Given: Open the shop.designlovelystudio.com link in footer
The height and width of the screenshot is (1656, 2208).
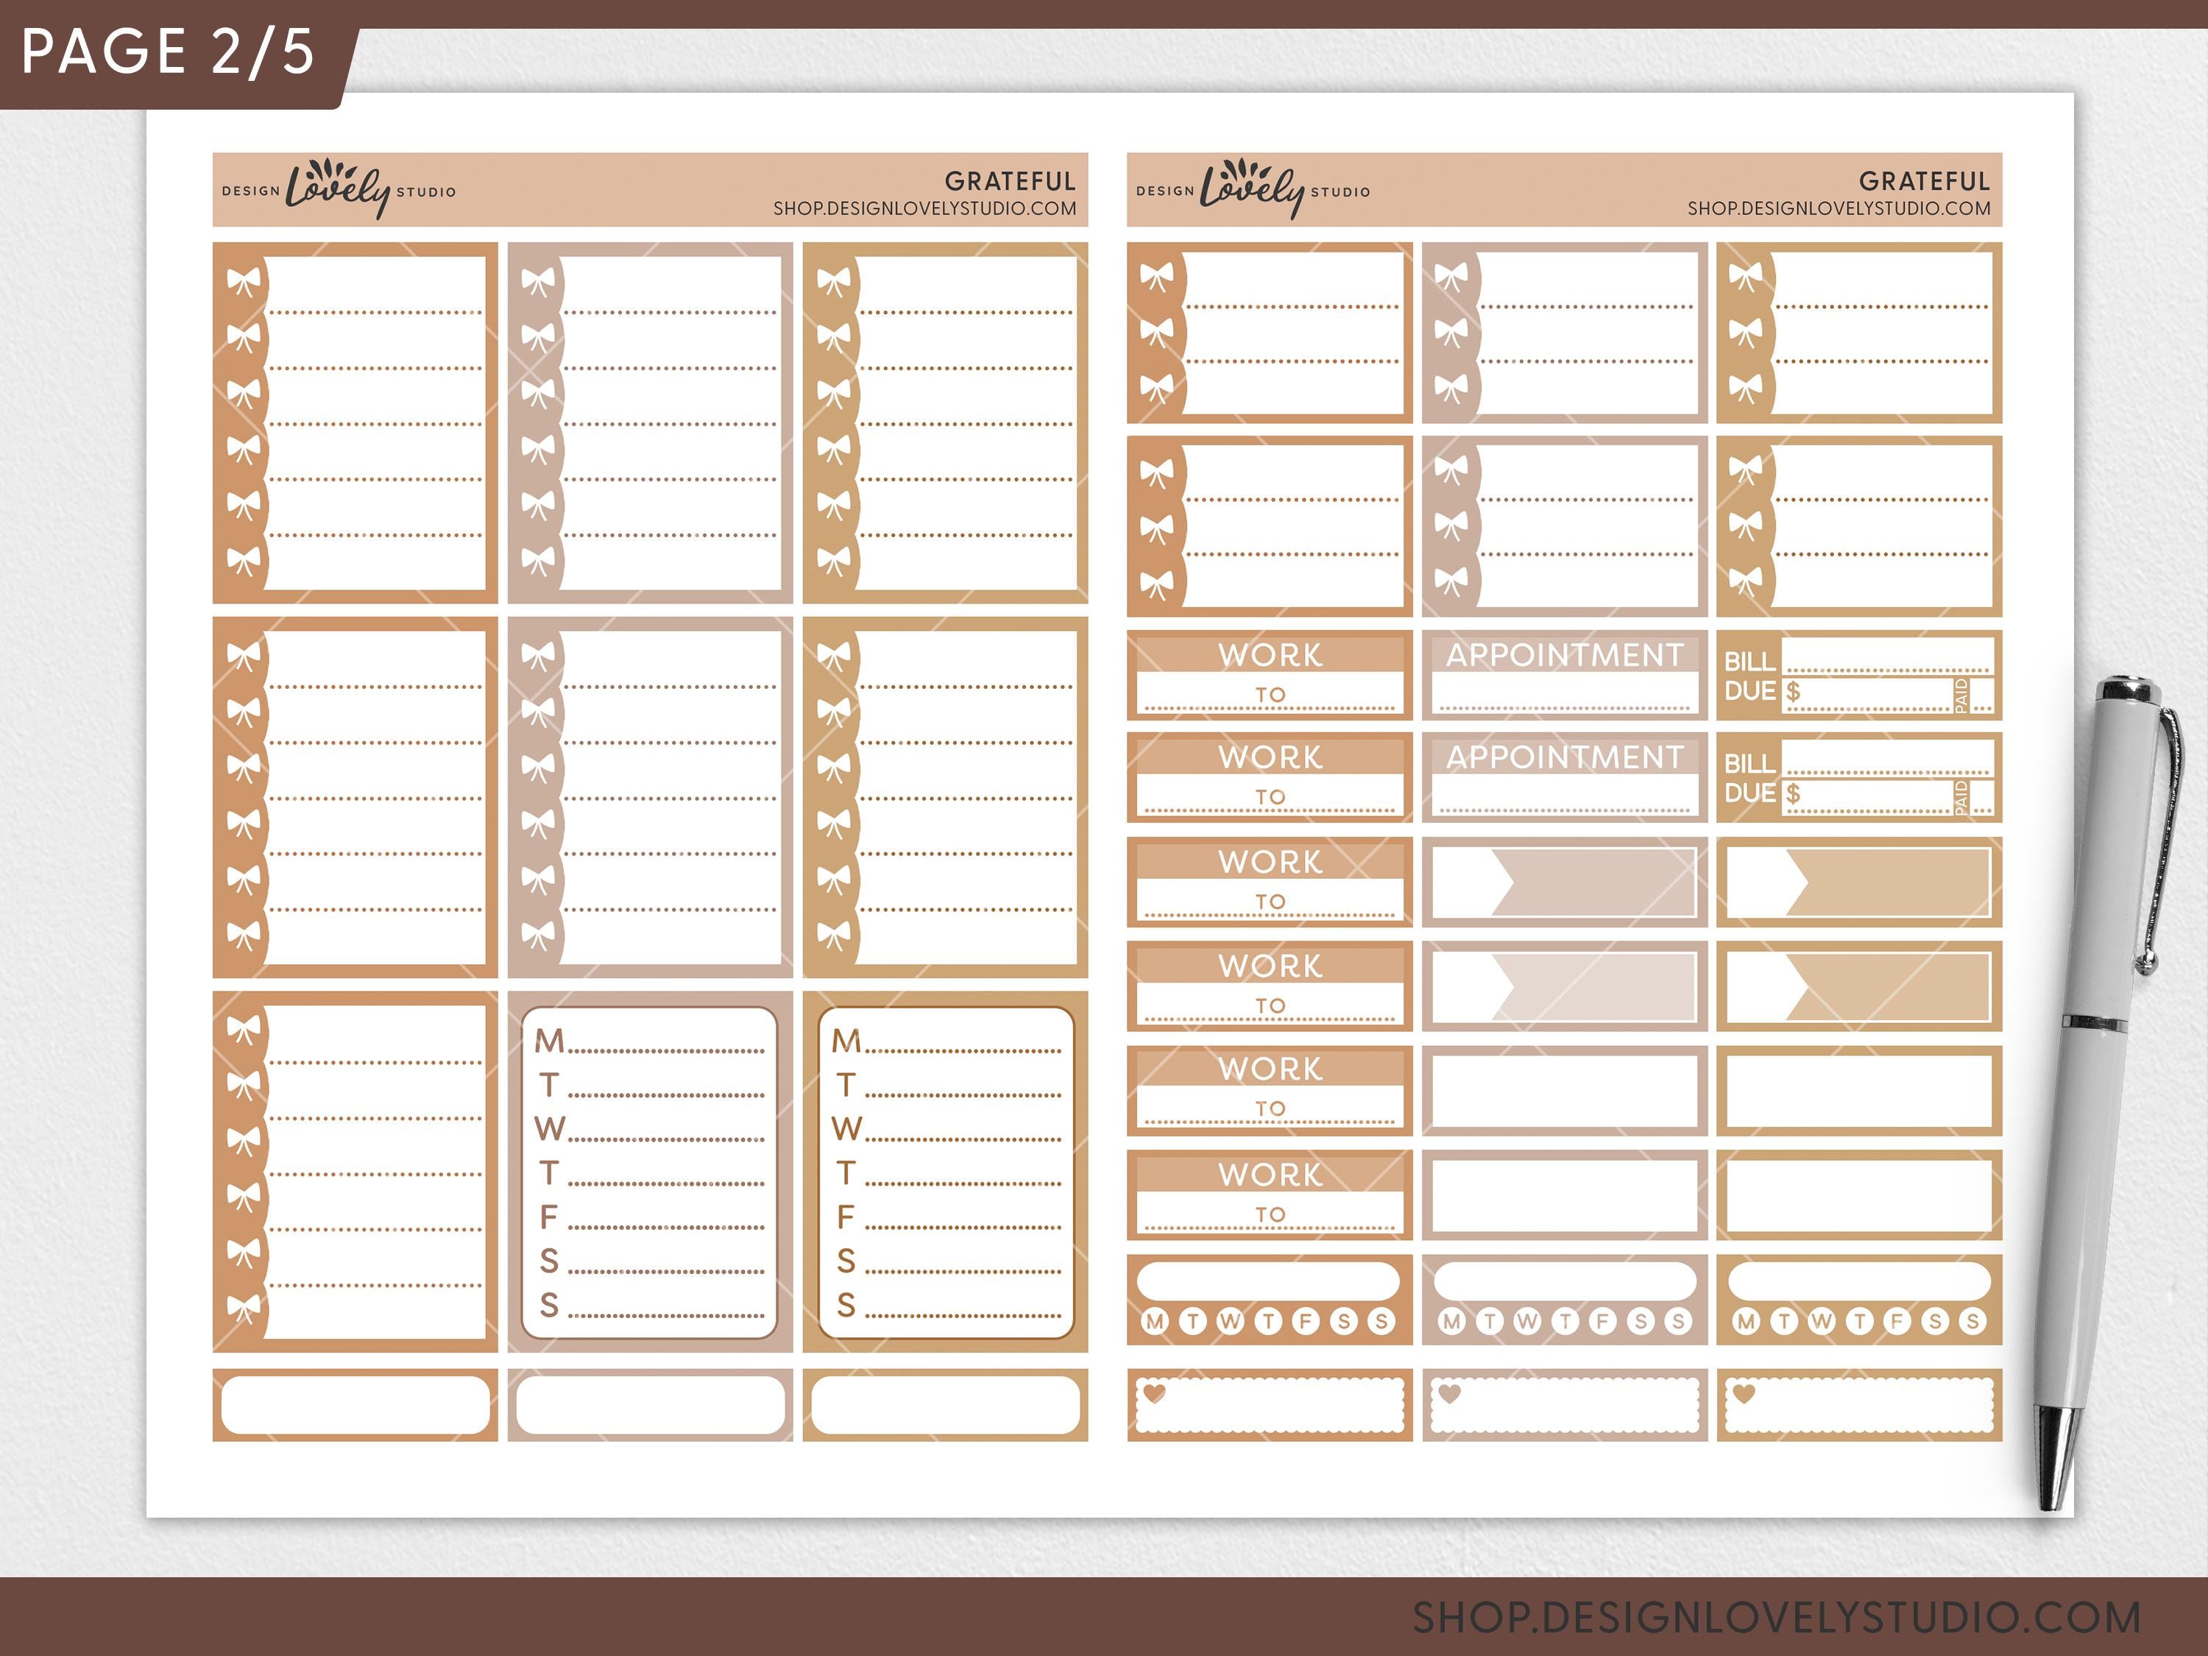Looking at the screenshot, I should click(1777, 1617).
